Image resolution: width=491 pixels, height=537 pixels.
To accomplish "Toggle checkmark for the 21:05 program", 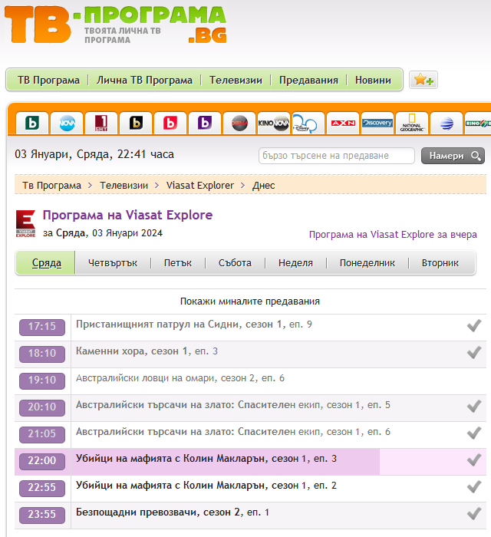I will (x=474, y=433).
